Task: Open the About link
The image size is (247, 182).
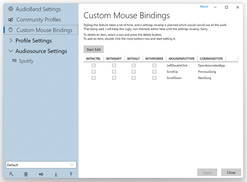Action: pos(204,7)
